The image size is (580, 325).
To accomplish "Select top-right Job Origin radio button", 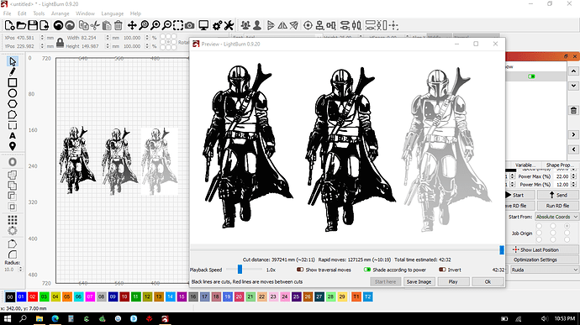I will pos(567,226).
